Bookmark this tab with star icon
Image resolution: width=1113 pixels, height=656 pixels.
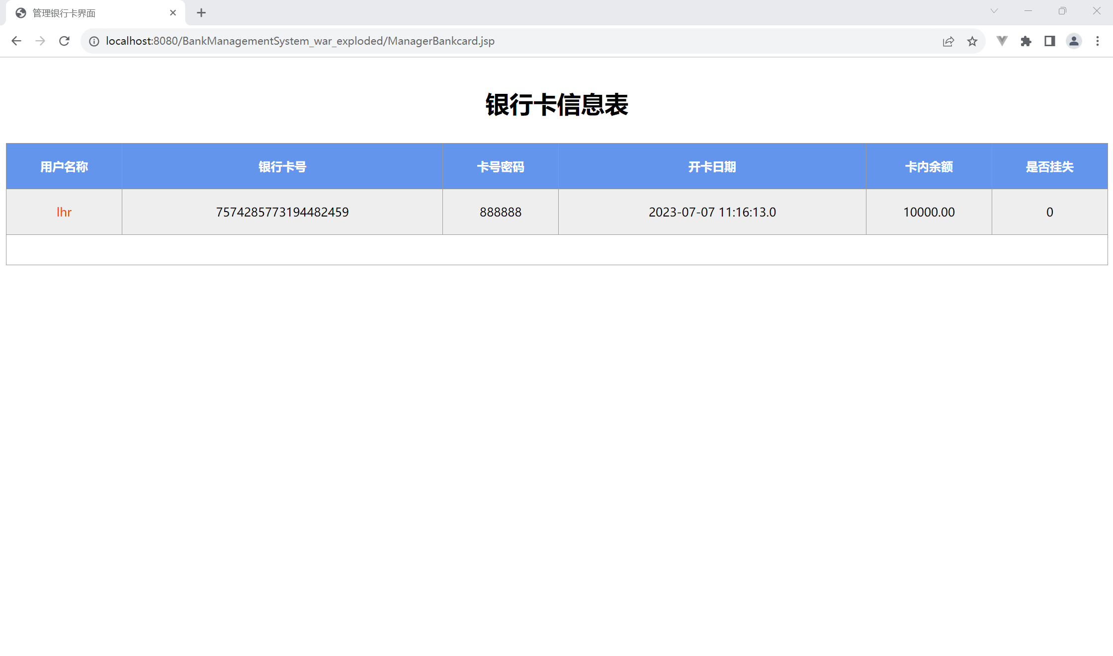coord(972,41)
